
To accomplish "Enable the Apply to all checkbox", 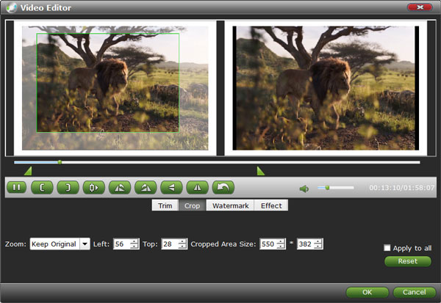I will click(387, 248).
